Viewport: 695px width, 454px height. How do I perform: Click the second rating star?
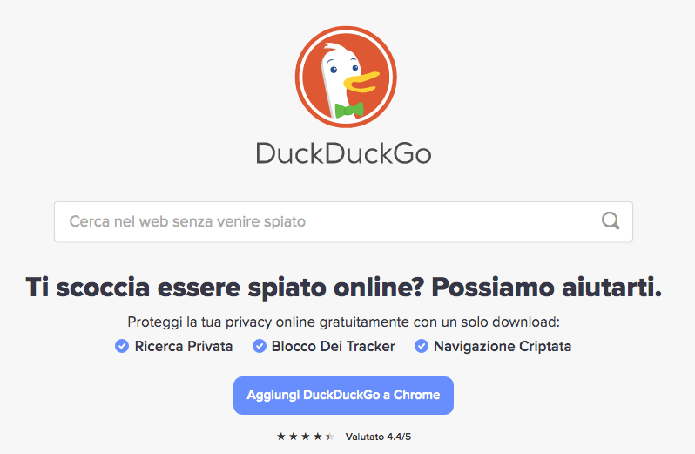[x=293, y=437]
